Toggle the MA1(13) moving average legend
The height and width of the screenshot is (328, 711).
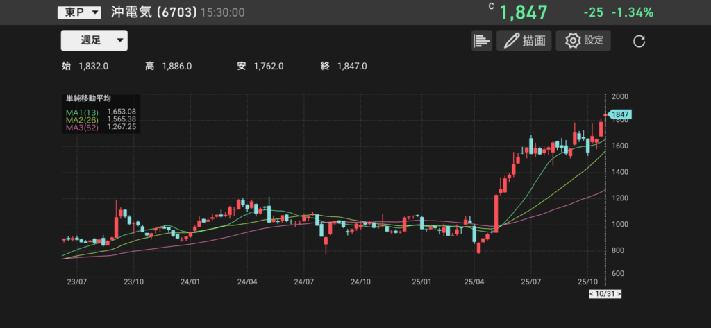[81, 111]
